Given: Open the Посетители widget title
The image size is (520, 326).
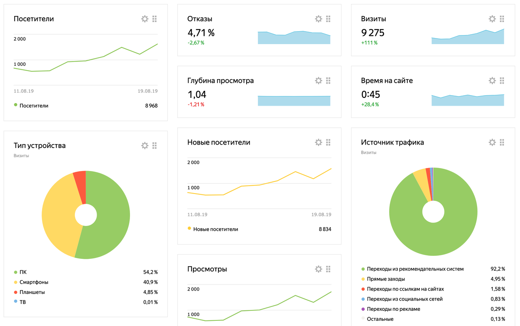Looking at the screenshot, I should (x=34, y=19).
